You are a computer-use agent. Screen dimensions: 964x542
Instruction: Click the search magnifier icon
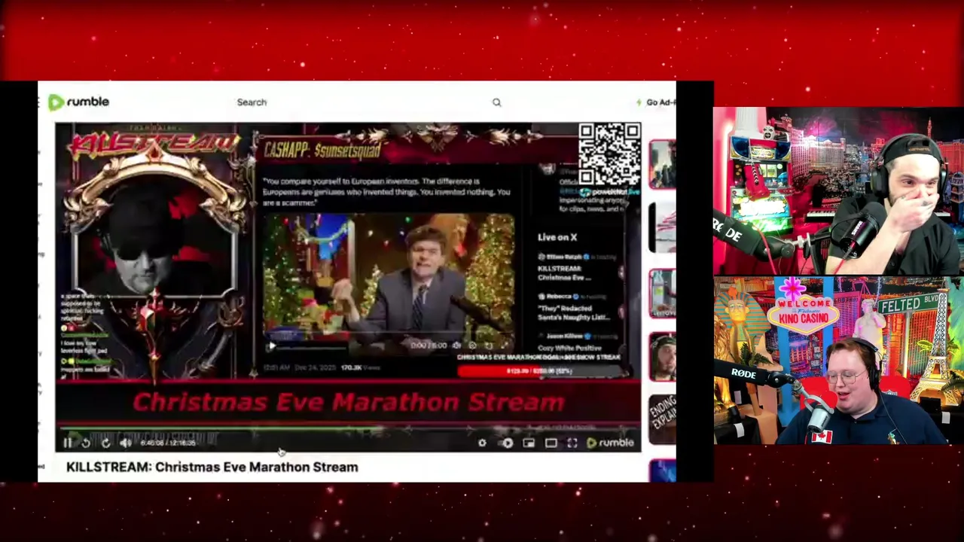click(x=496, y=102)
